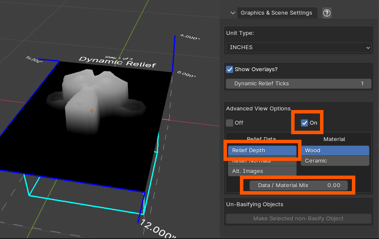Select Relief Depth in the data list
Image resolution: width=379 pixels, height=239 pixels.
point(262,151)
